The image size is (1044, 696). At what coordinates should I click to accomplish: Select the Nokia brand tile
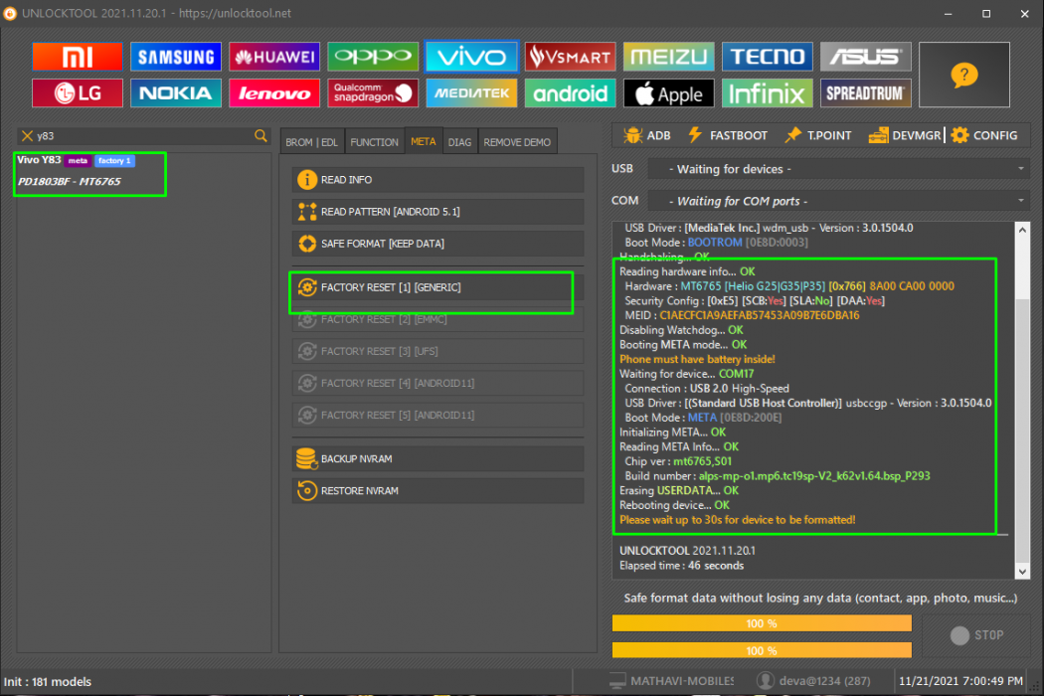coord(176,93)
